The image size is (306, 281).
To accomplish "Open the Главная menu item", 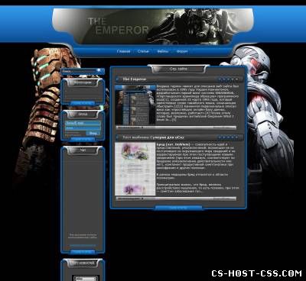I will pos(123,51).
